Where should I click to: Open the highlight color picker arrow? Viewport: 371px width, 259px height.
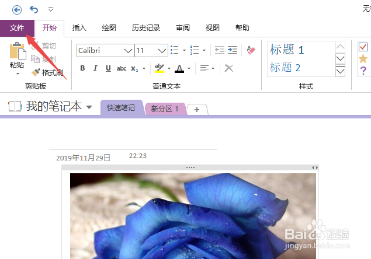(x=169, y=68)
